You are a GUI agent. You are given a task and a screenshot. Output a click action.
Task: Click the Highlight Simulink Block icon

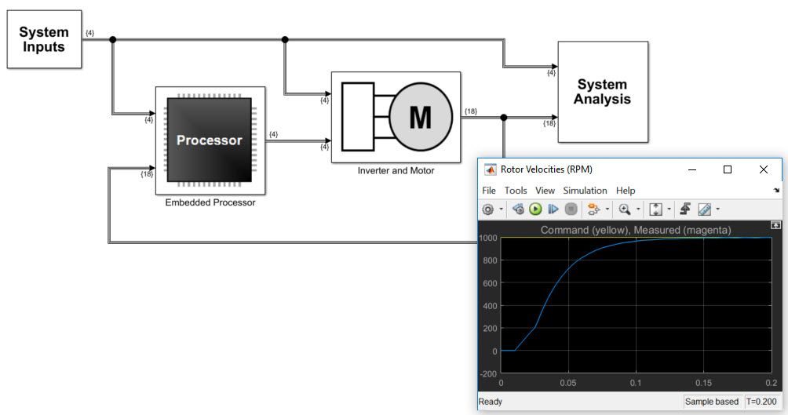(593, 209)
